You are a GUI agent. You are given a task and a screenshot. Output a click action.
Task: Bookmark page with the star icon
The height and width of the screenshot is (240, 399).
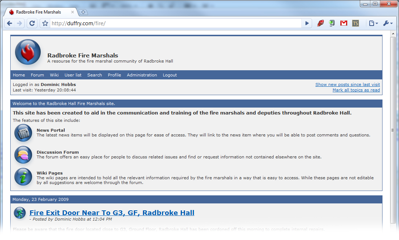click(45, 23)
